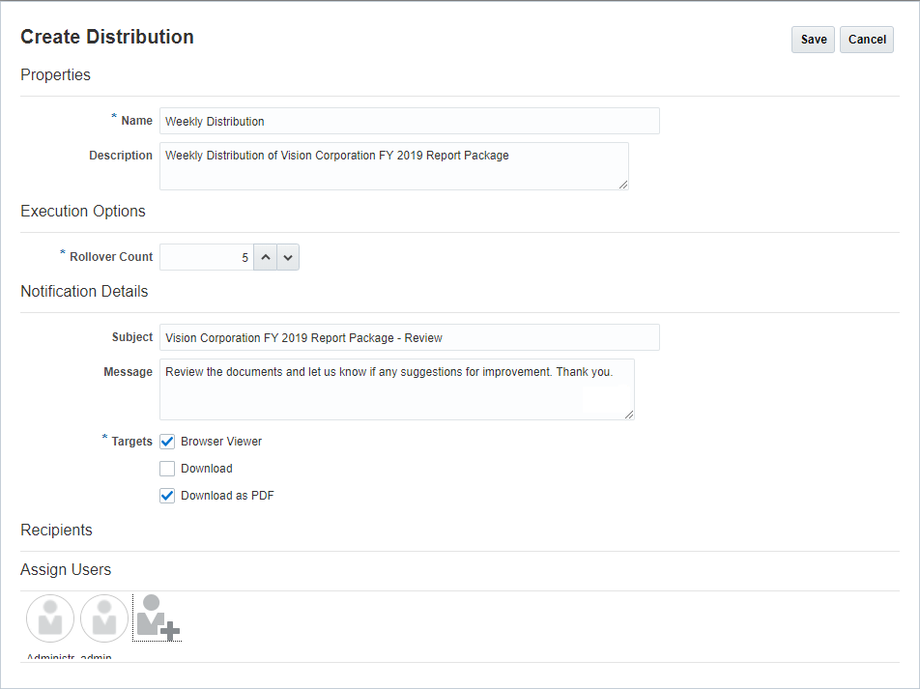The width and height of the screenshot is (920, 689).
Task: Grab the Description box resize handle
Action: coord(623,184)
